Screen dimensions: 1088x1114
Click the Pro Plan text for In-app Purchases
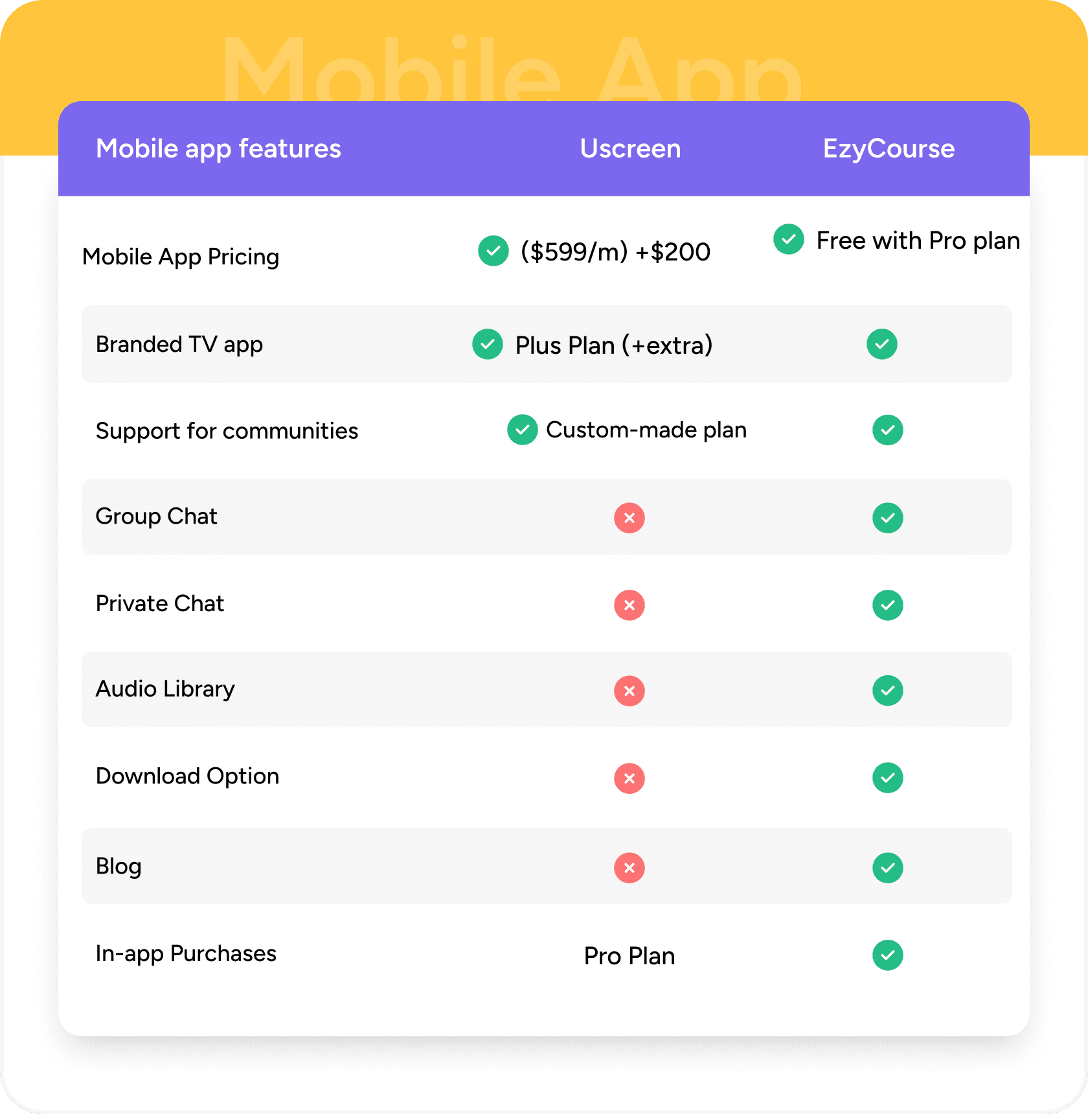tap(629, 956)
